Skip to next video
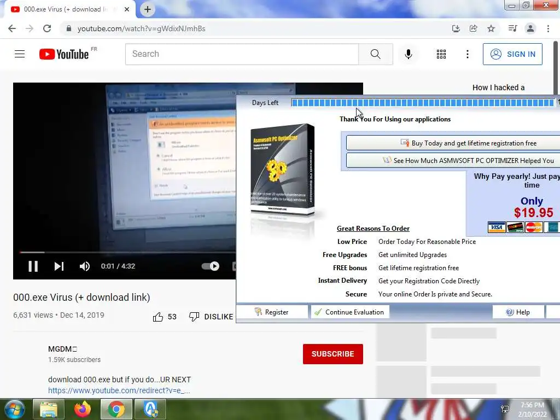The height and width of the screenshot is (420, 560). tap(59, 266)
